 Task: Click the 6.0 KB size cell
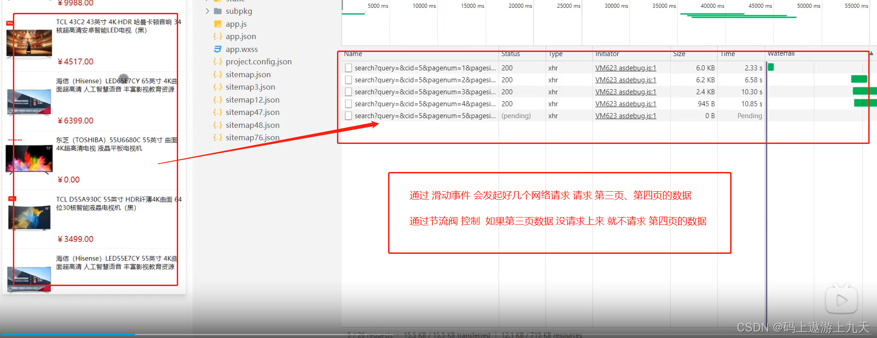705,68
